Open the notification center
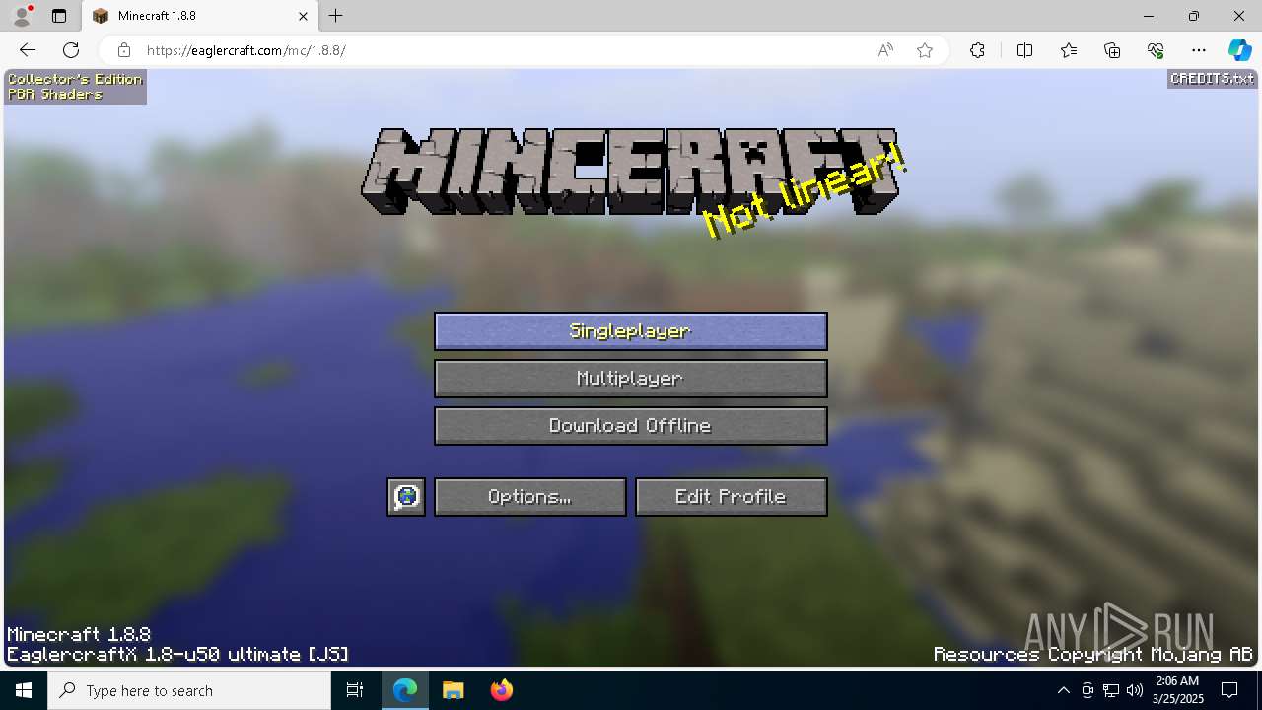The height and width of the screenshot is (710, 1262). 1230,690
